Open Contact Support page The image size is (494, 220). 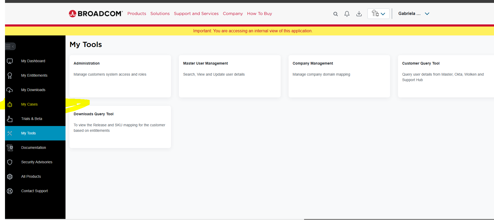pyautogui.click(x=35, y=191)
